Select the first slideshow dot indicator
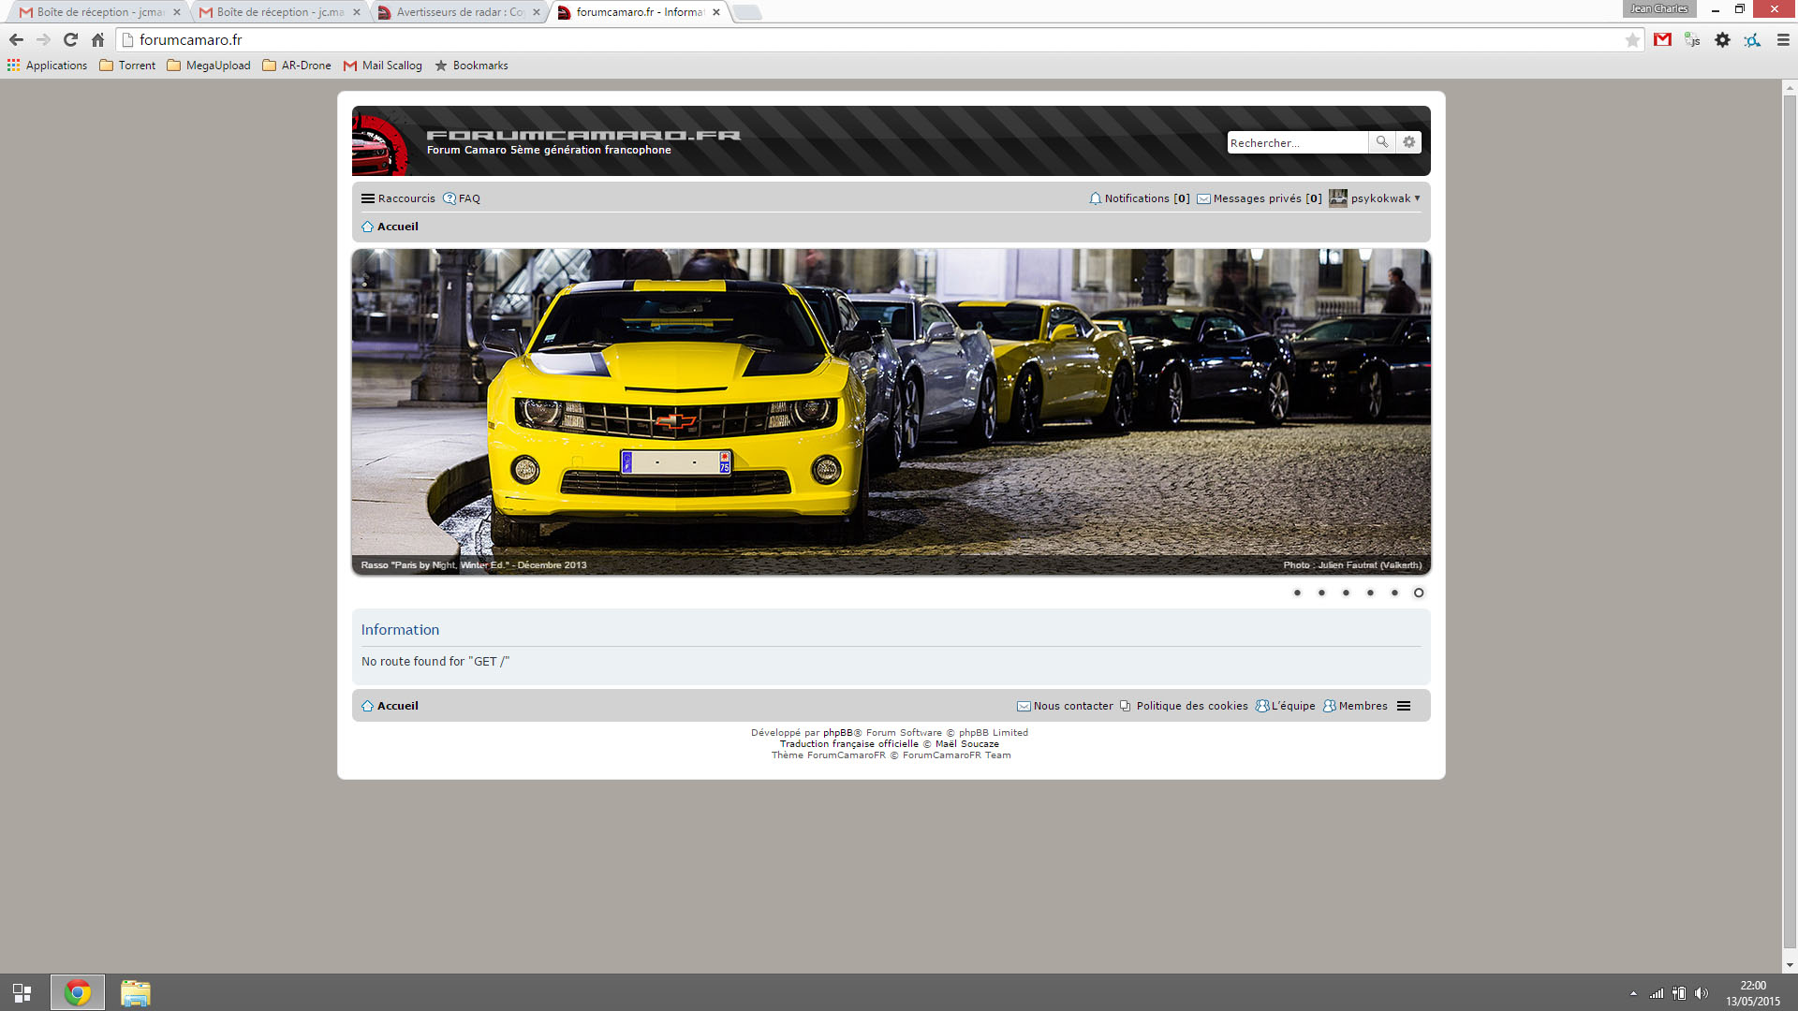This screenshot has width=1798, height=1011. coord(1297,593)
